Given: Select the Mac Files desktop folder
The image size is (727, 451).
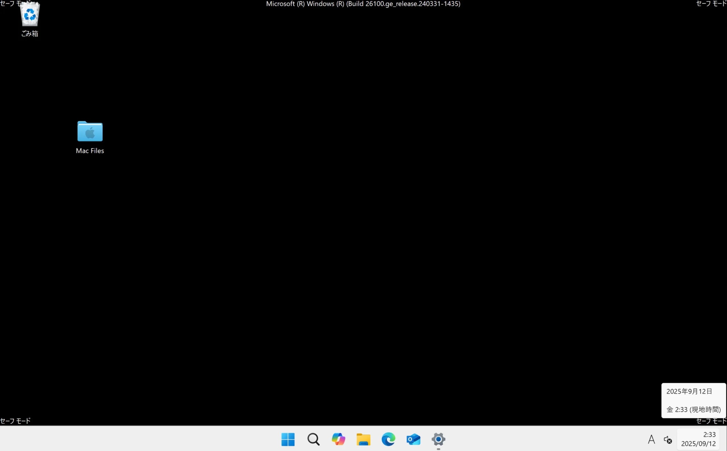Looking at the screenshot, I should (x=90, y=131).
